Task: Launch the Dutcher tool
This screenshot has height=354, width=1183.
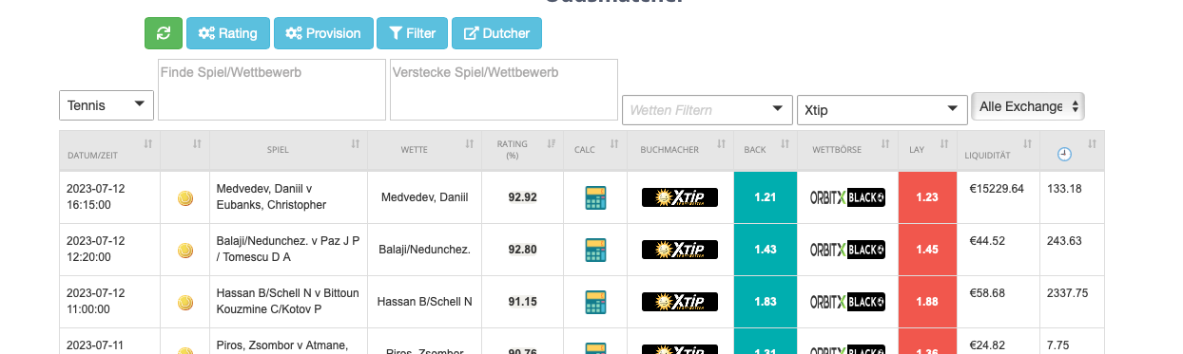Action: point(496,33)
